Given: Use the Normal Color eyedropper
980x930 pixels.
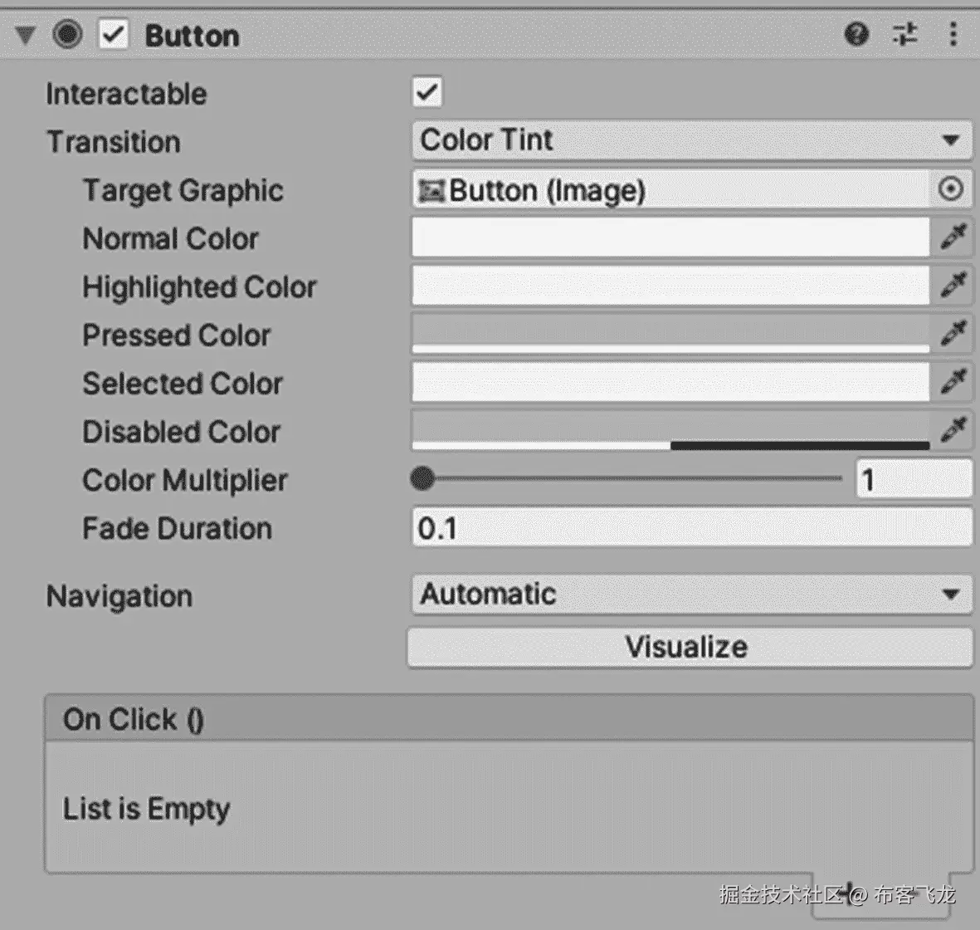Looking at the screenshot, I should pyautogui.click(x=953, y=237).
